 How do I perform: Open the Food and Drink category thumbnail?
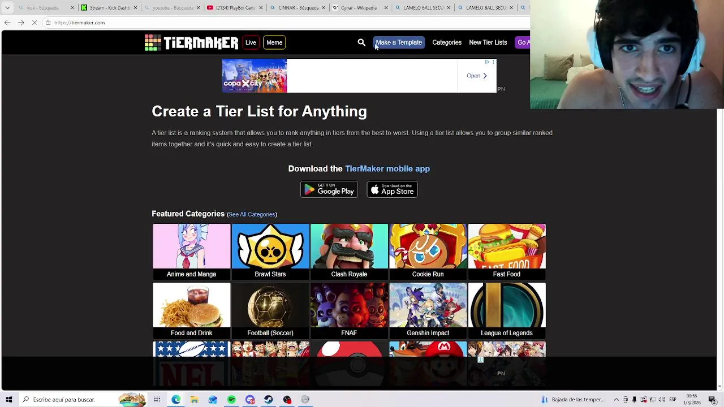191,310
